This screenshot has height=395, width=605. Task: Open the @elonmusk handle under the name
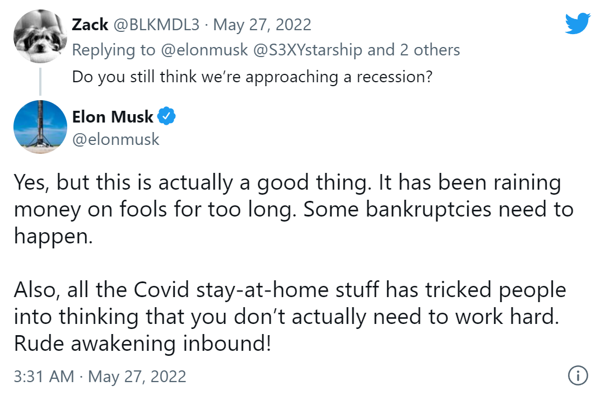[116, 139]
